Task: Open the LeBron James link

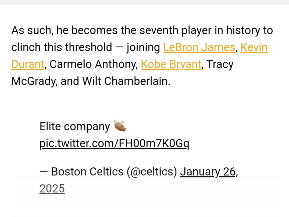Action: [199, 47]
